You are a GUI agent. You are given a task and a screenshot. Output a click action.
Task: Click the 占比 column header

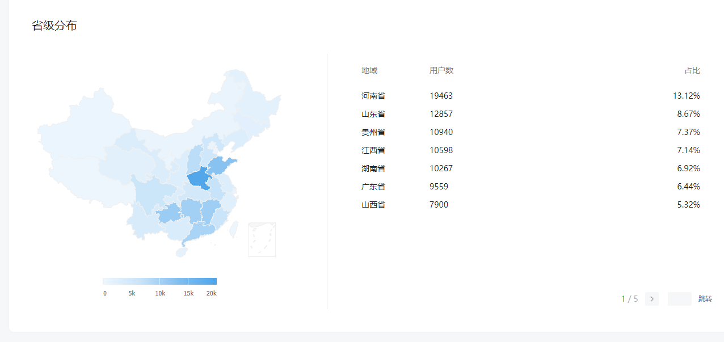[692, 70]
